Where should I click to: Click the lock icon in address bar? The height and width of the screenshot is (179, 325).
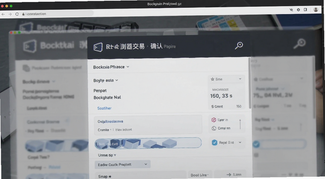click(x=24, y=14)
